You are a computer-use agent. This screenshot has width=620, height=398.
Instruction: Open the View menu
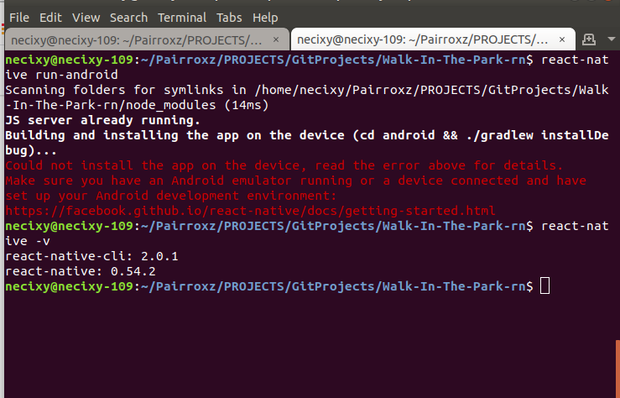86,18
